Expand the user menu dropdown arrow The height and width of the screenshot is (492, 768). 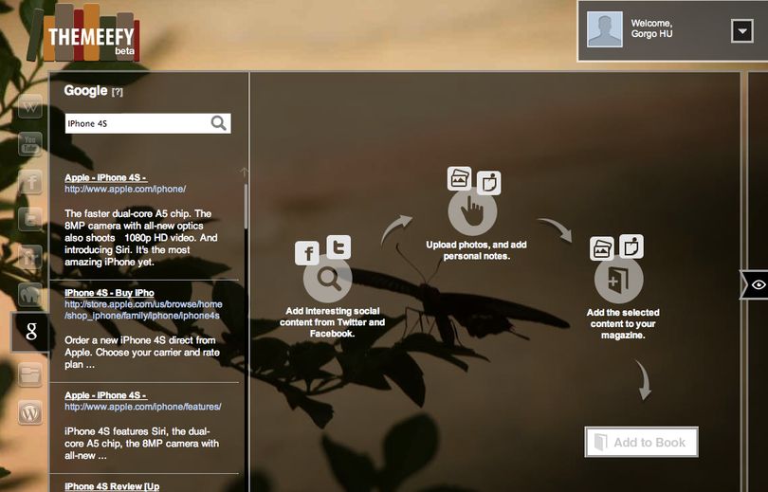pos(742,31)
